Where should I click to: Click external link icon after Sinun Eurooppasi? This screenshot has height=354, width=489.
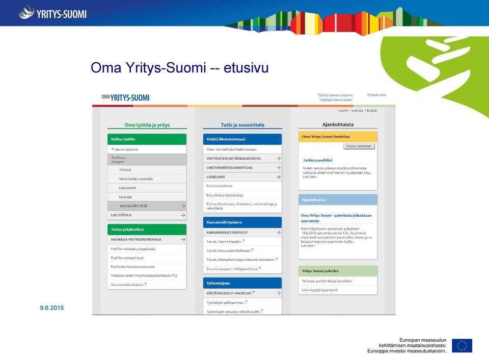(259, 268)
